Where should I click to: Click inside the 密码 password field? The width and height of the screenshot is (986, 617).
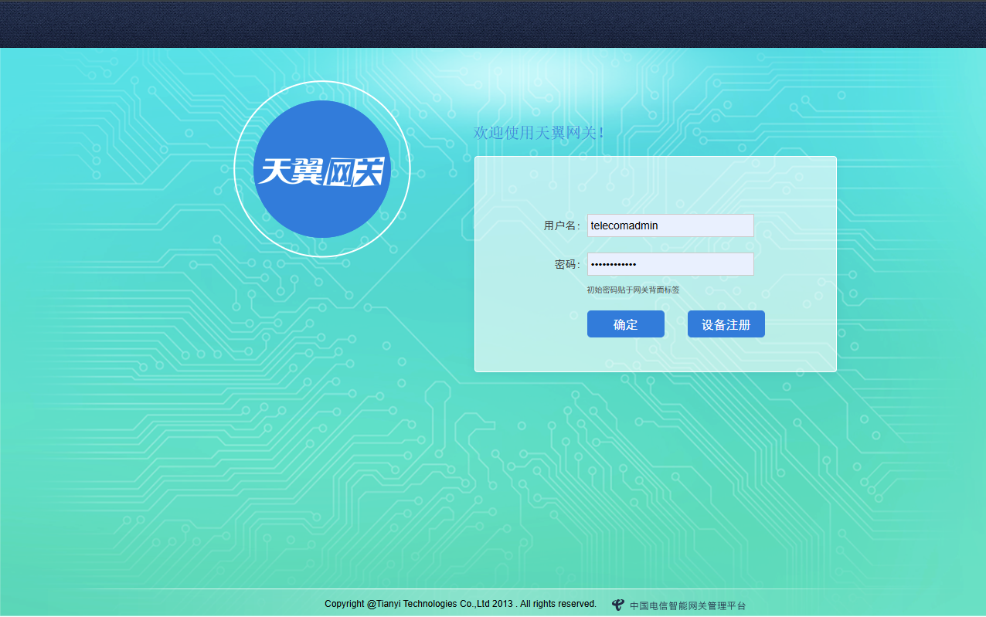670,263
